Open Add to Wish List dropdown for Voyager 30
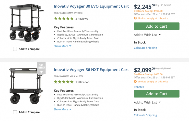 pyautogui.click(x=147, y=35)
